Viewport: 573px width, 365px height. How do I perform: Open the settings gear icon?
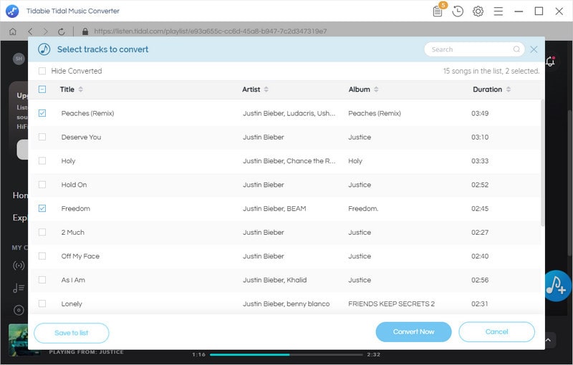pos(478,11)
